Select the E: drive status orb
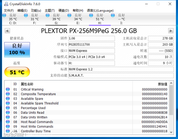178x139 pixels. click(69, 15)
